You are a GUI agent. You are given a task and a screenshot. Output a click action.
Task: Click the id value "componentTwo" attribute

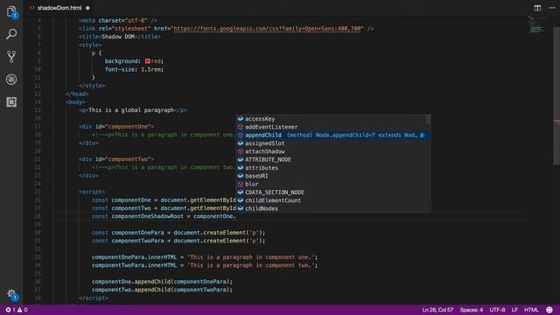click(129, 159)
